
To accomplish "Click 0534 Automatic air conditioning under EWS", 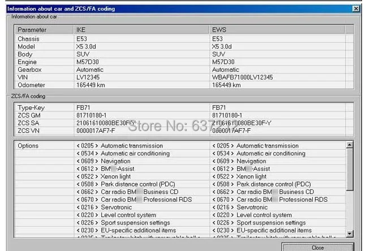I will 259,153.
